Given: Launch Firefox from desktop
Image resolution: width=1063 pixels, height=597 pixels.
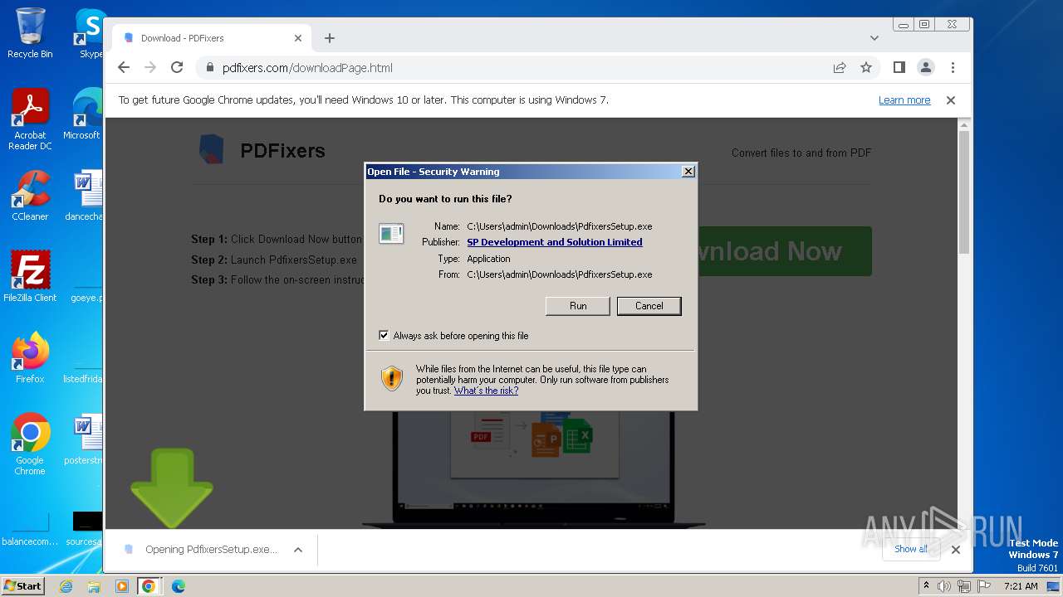Looking at the screenshot, I should pyautogui.click(x=30, y=358).
